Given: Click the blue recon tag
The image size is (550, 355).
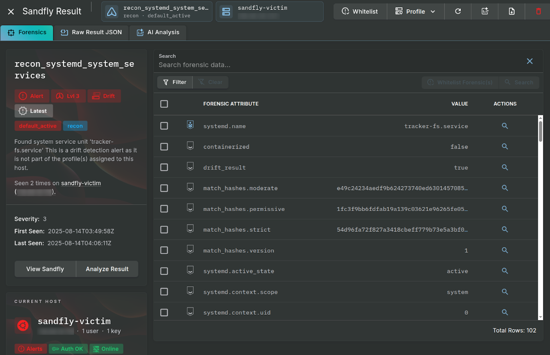Looking at the screenshot, I should (x=75, y=126).
